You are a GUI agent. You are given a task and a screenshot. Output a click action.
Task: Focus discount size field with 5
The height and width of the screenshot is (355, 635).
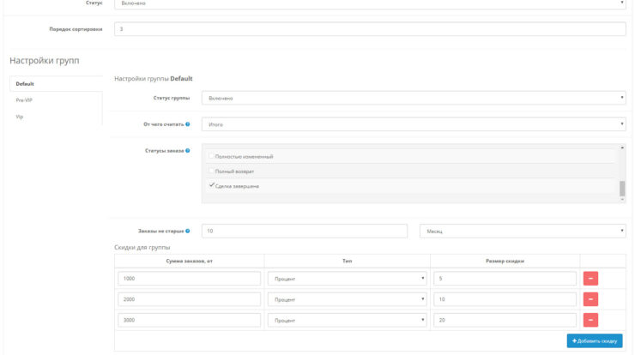tap(505, 279)
